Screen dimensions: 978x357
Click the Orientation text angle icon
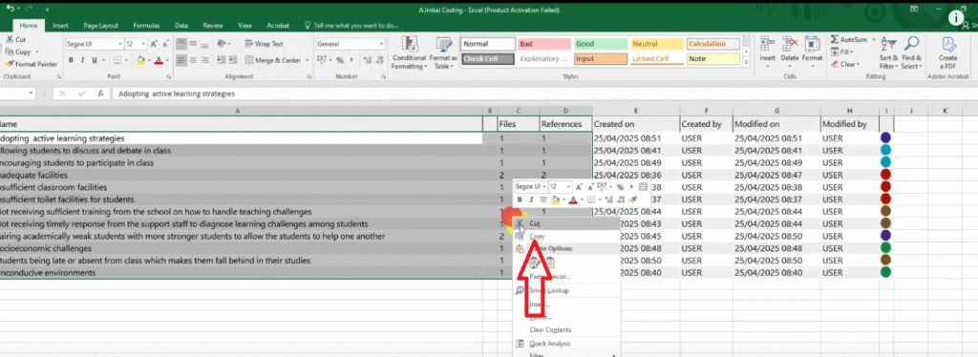point(222,44)
